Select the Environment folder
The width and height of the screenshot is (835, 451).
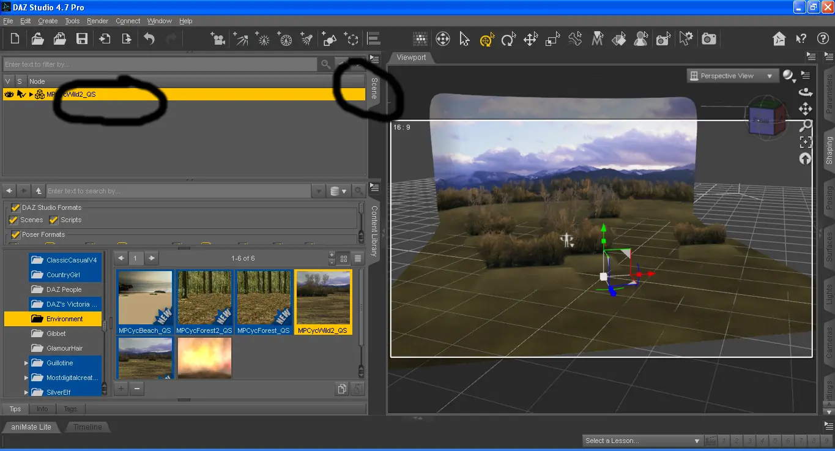(64, 319)
